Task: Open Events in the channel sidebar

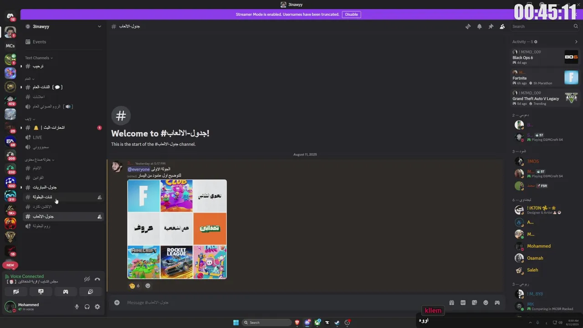Action: [x=63, y=42]
